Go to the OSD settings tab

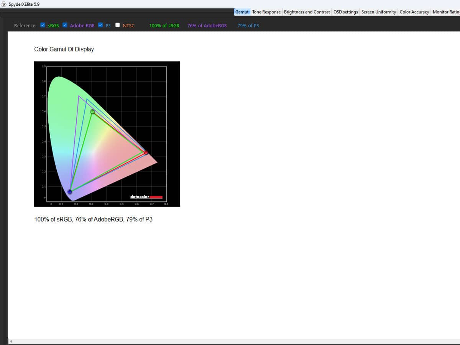345,12
